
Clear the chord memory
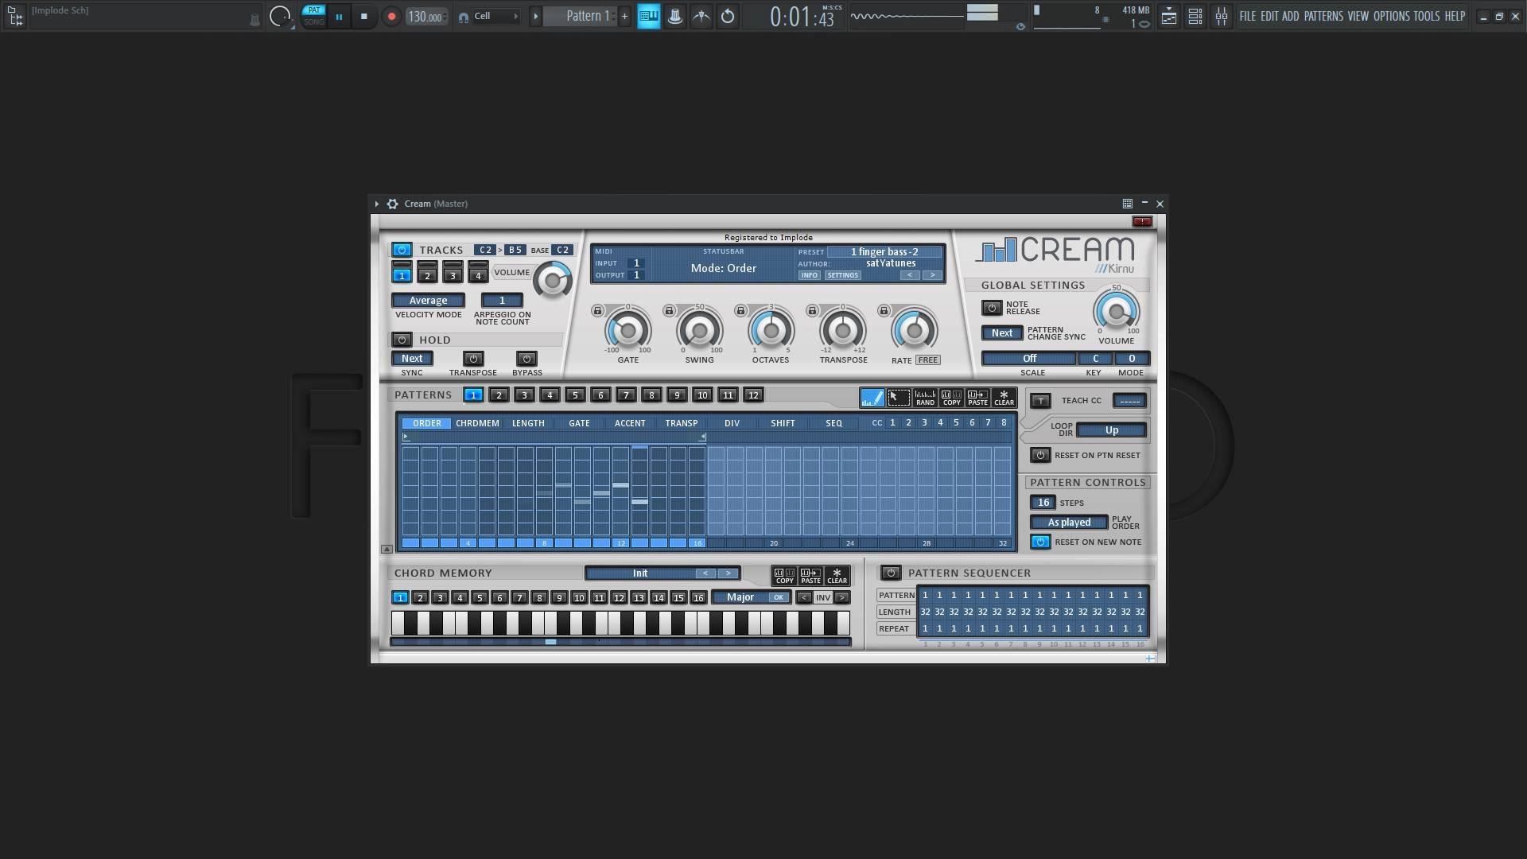pos(837,575)
